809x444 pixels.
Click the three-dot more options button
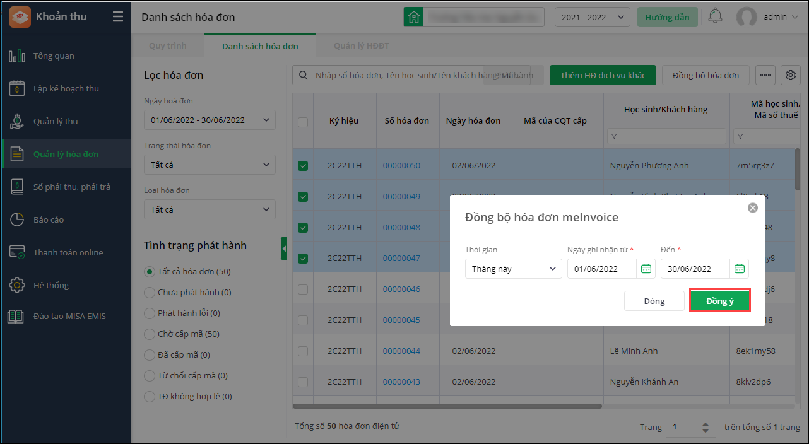click(765, 75)
